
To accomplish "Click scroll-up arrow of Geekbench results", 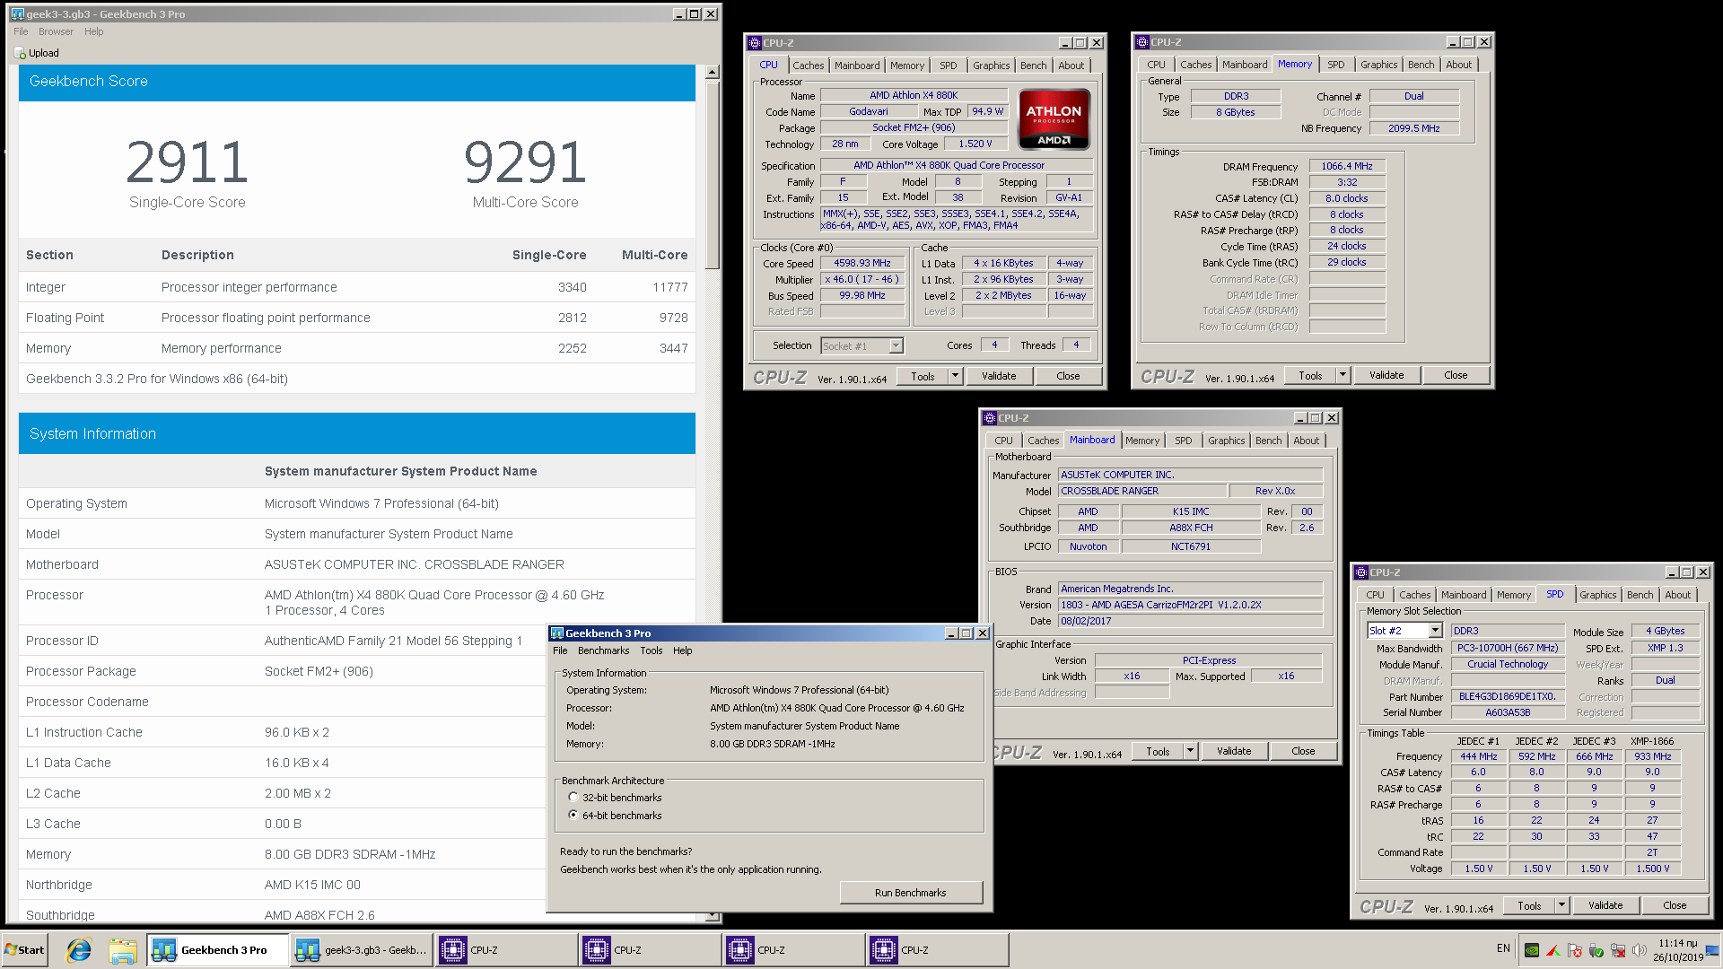I will [713, 72].
